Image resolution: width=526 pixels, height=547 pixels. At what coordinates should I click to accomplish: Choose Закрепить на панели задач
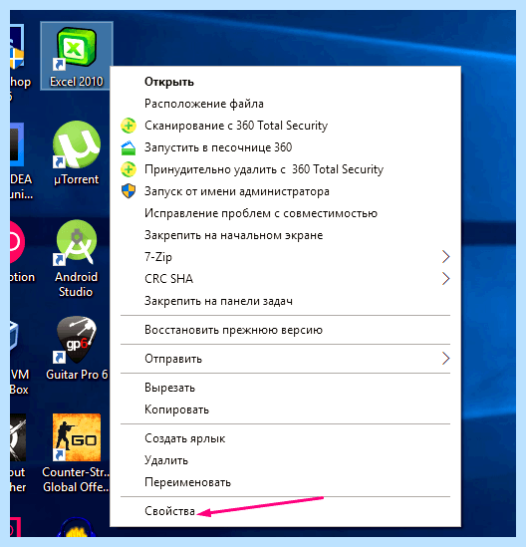285,301
